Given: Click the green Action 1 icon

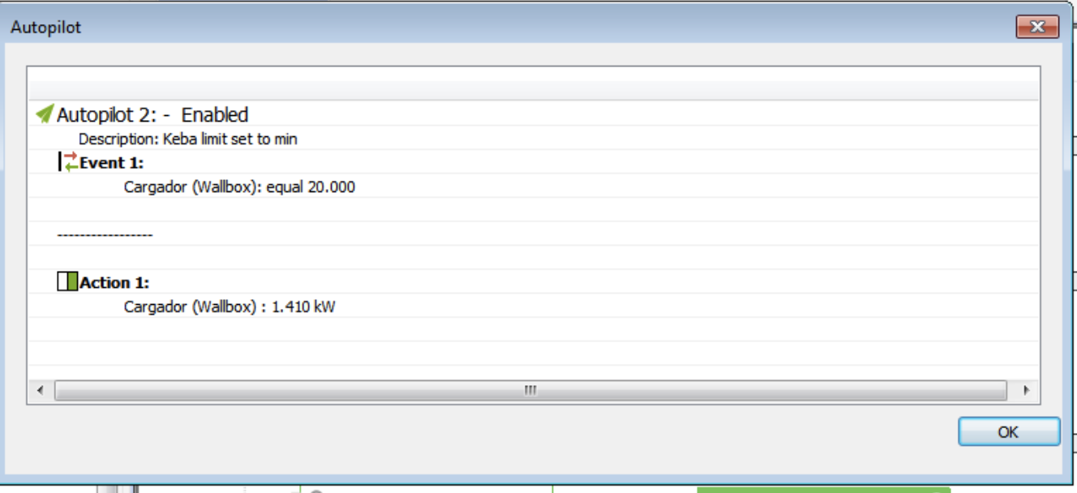Looking at the screenshot, I should [x=67, y=282].
